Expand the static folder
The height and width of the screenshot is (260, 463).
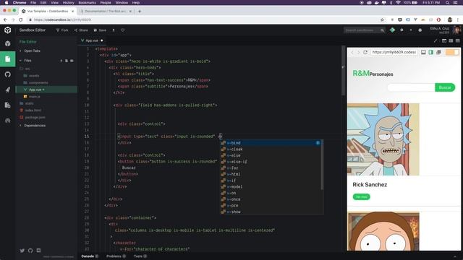point(46,103)
